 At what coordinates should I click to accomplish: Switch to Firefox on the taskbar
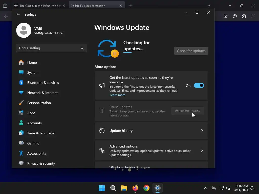(x=135, y=188)
